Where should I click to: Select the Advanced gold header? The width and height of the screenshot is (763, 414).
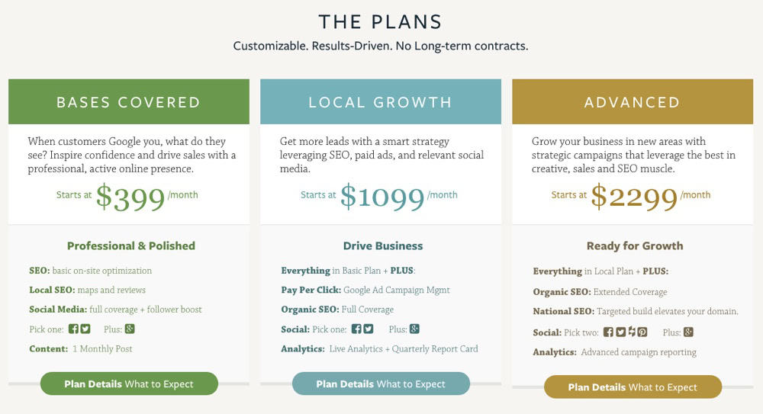pyautogui.click(x=633, y=101)
